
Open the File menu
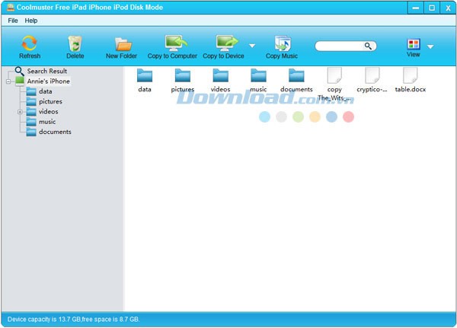pyautogui.click(x=13, y=21)
